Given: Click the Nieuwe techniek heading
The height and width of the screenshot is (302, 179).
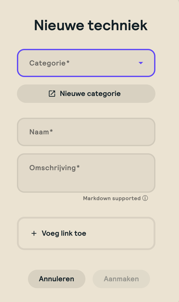Looking at the screenshot, I should [x=91, y=25].
